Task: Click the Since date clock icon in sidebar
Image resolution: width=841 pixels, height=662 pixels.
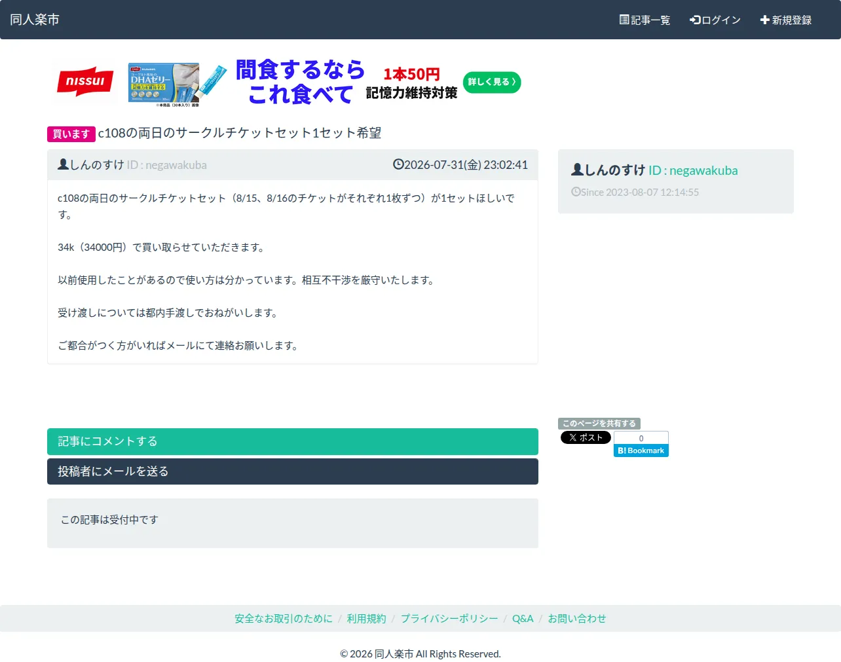Action: [x=576, y=192]
